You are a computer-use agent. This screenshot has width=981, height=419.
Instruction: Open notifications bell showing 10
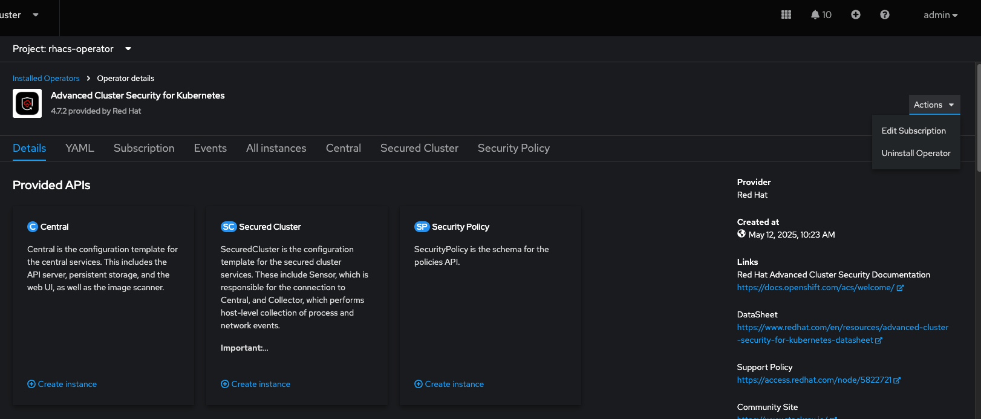click(x=821, y=15)
